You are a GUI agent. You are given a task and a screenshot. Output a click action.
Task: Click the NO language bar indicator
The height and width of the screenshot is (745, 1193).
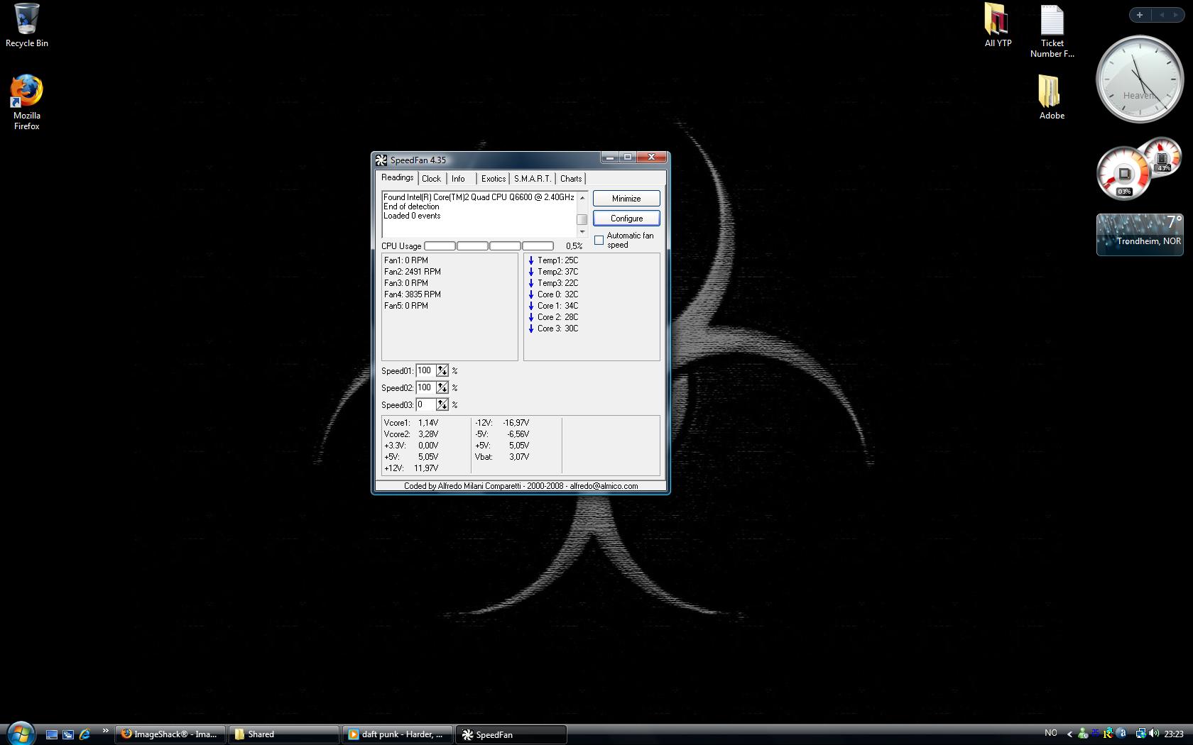coord(1051,733)
